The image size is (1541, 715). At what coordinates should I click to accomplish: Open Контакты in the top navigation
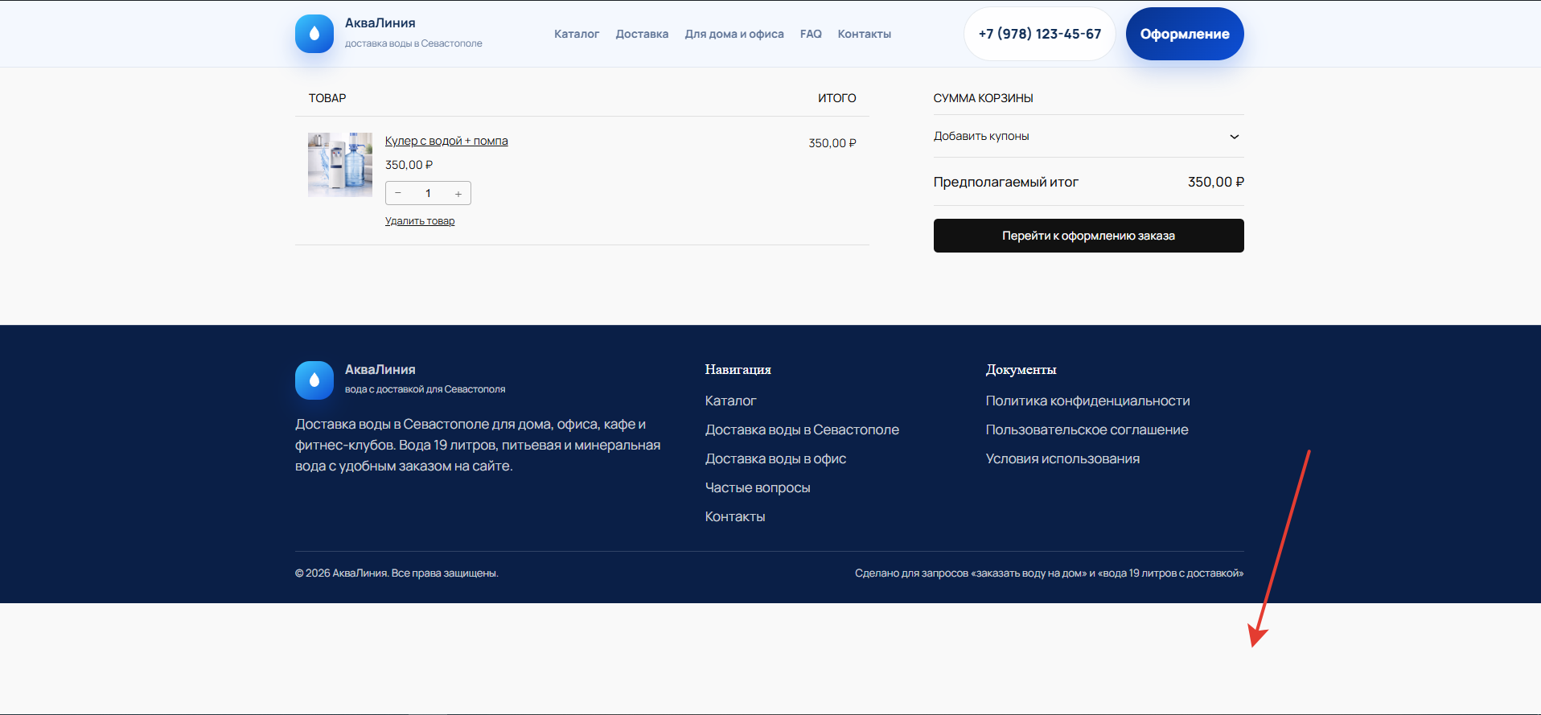864,34
